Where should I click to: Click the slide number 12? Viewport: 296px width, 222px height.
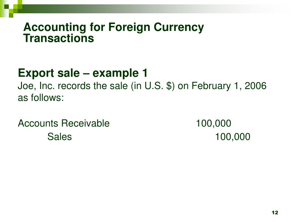pyautogui.click(x=275, y=212)
